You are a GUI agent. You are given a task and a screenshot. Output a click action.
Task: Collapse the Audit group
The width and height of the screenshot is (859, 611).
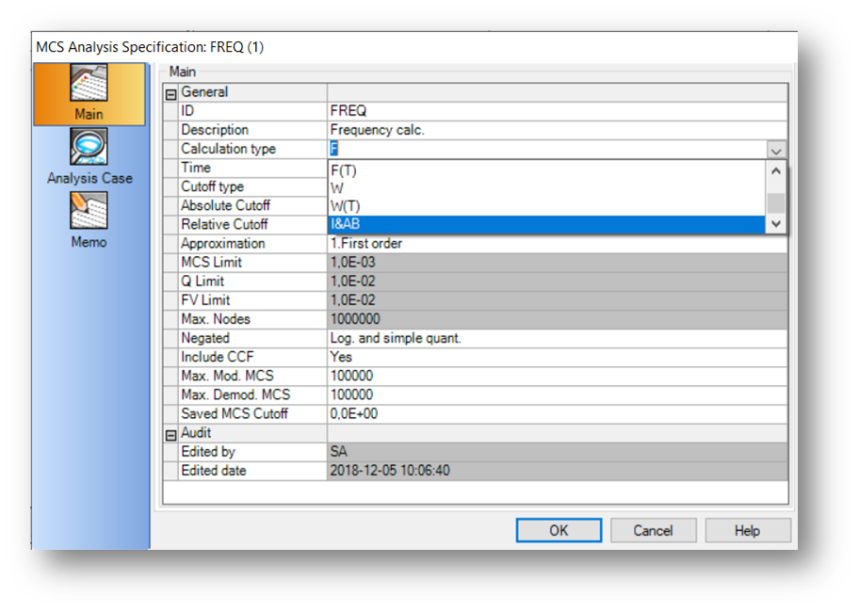click(171, 434)
